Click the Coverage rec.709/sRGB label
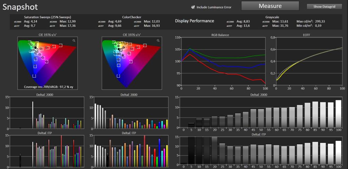 coord(49,87)
